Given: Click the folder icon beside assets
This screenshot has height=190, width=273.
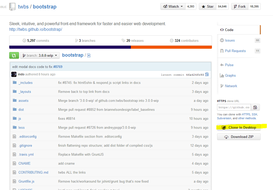Looking at the screenshot, I should tap(15, 100).
